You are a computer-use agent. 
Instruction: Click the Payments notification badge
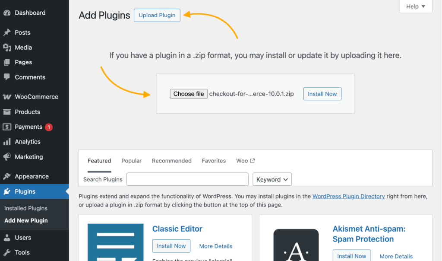[x=49, y=127]
